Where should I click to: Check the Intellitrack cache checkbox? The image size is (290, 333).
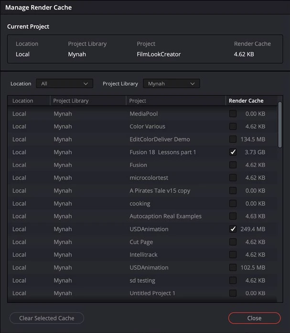pyautogui.click(x=233, y=255)
